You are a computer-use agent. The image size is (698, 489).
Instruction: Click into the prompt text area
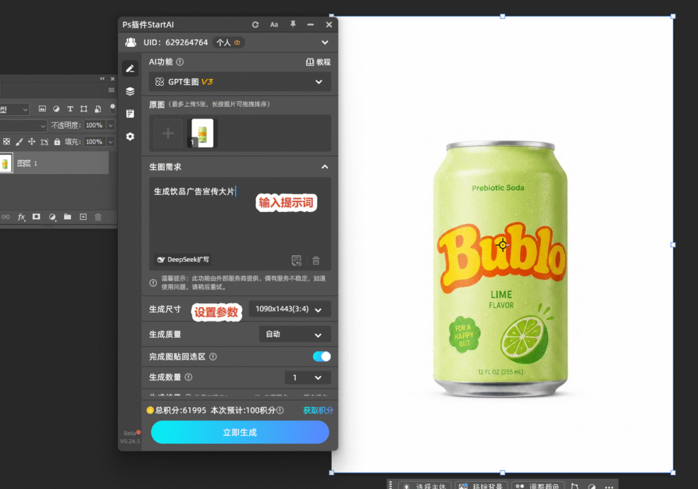click(240, 223)
